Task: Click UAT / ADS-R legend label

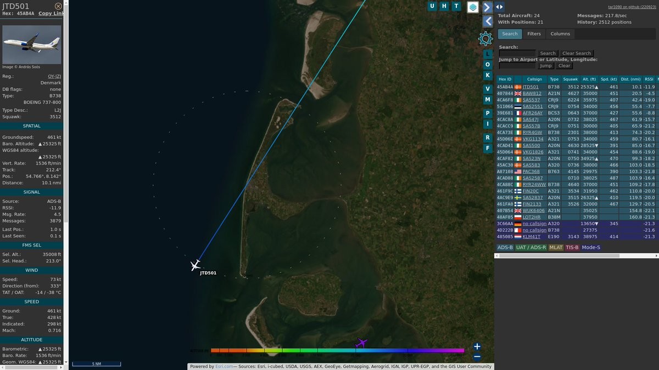Action: [531, 247]
